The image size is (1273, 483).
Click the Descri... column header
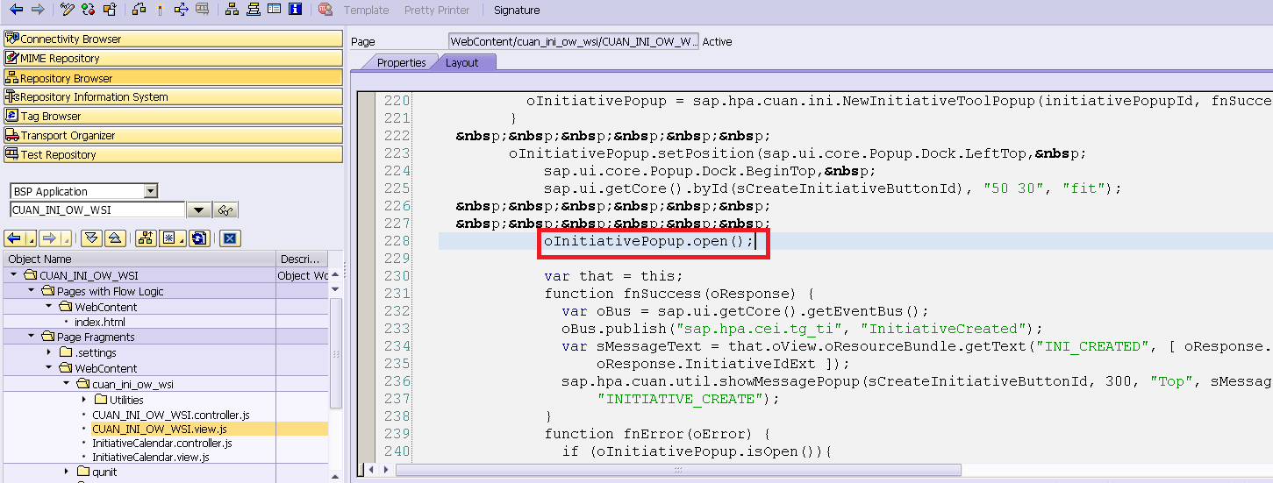[302, 259]
